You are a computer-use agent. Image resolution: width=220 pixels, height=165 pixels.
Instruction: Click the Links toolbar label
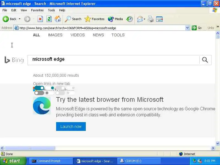[211, 28]
